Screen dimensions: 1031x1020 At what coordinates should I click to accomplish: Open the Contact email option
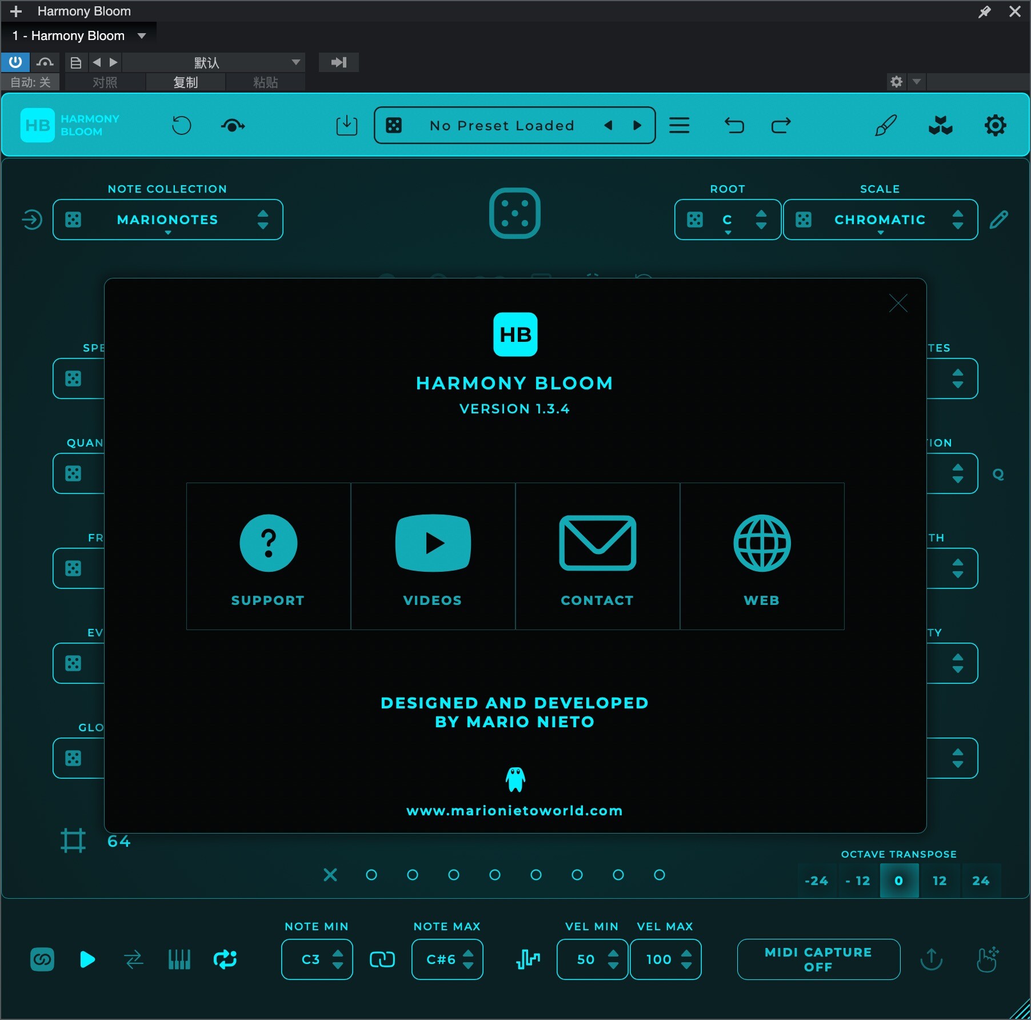[597, 556]
